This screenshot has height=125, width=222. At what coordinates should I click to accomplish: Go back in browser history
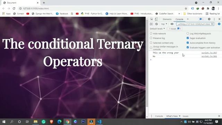[x=4, y=8]
